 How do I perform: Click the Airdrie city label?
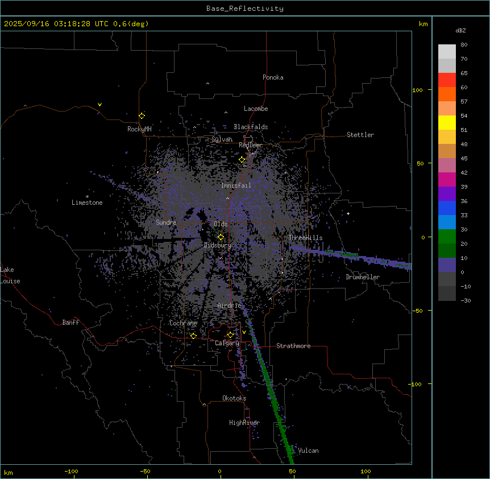coord(230,305)
